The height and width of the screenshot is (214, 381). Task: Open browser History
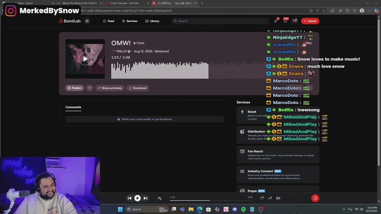coord(348,11)
